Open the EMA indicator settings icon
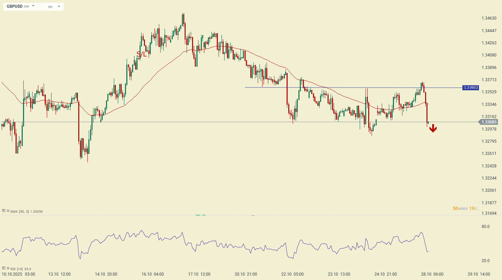The width and height of the screenshot is (502, 280). pos(4,211)
